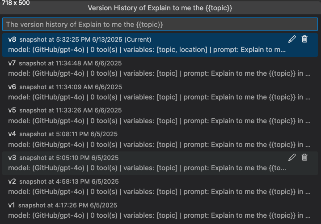Click the Version History title text
This screenshot has height=224, width=321.
[160, 8]
